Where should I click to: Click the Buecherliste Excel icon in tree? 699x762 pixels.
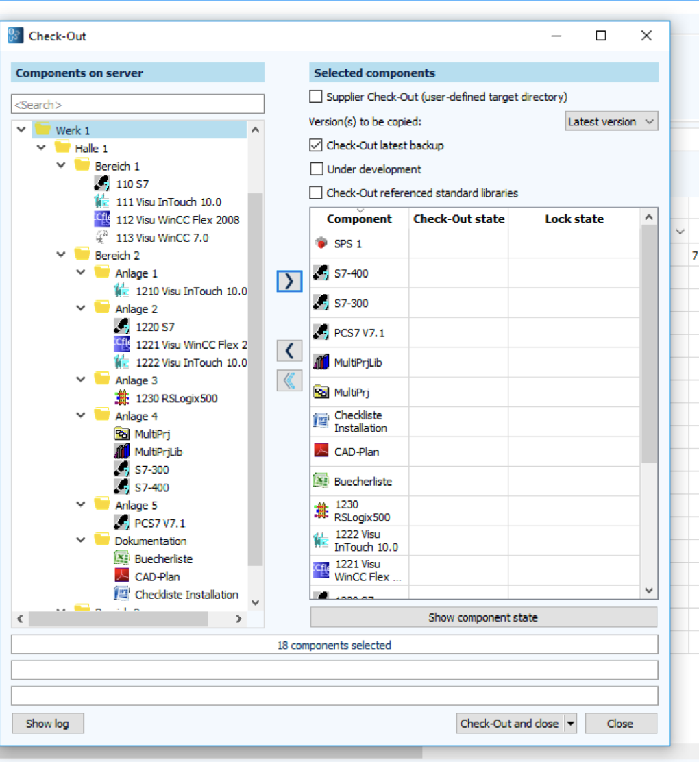click(121, 558)
